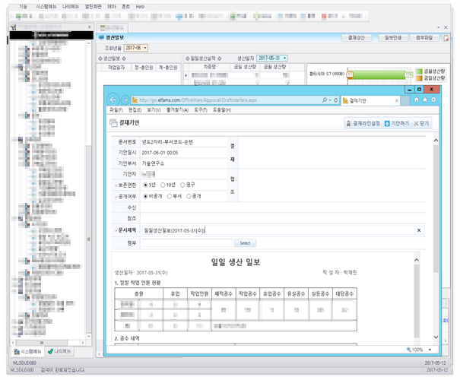Screen dimensions: 460x380
Task: Open the document tab list dropdown arrow
Action: pos(439,27)
